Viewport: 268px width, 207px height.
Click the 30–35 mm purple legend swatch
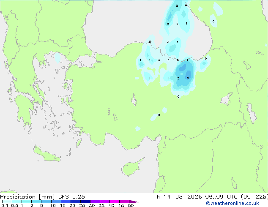(95, 202)
